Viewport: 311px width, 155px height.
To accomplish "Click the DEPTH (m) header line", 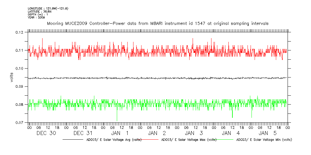I will tap(38, 14).
